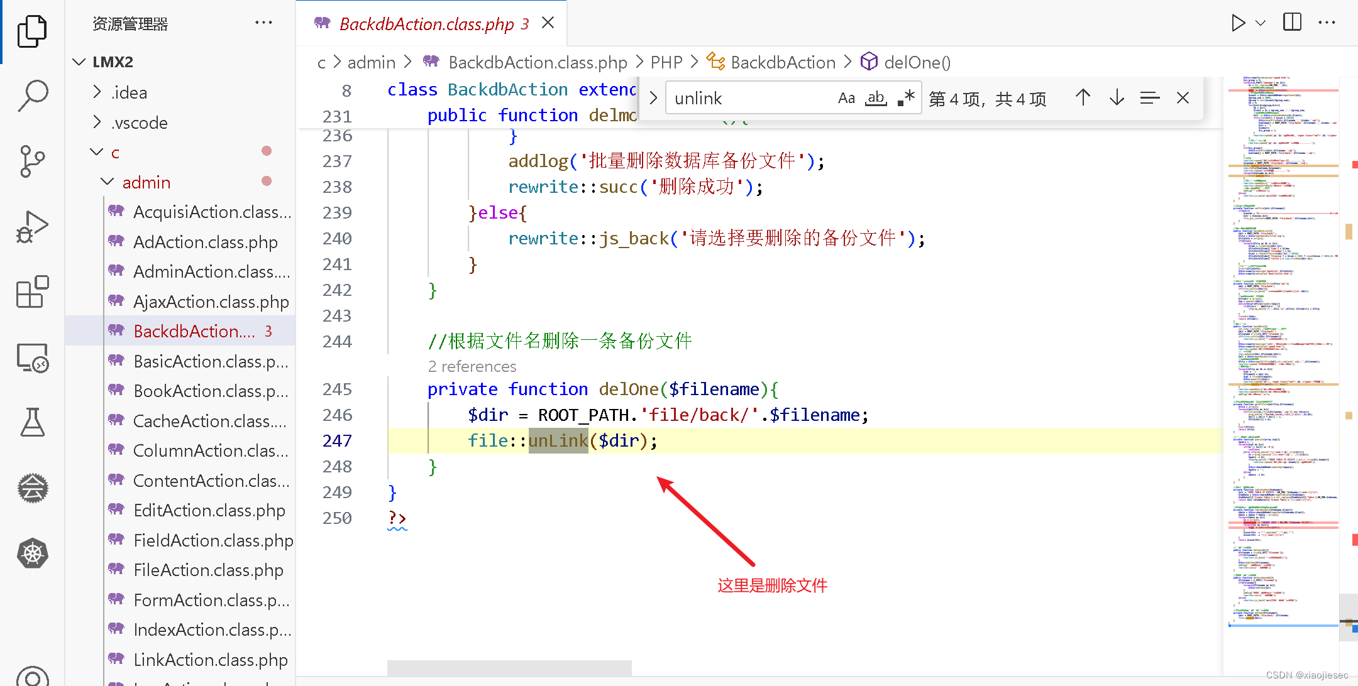Screen dimensions: 1358x686
Task: Expand the search replace section chevron
Action: point(653,97)
